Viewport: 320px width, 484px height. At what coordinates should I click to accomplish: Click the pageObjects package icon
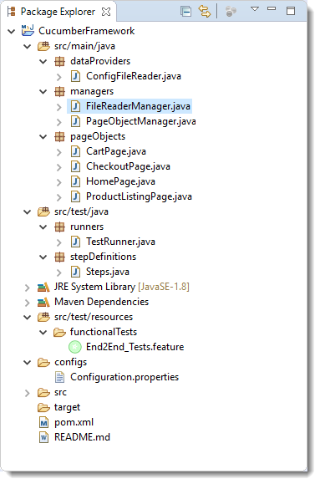tap(59, 136)
